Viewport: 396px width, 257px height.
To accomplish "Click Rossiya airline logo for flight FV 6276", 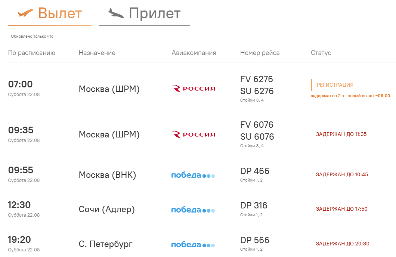I will click(x=193, y=89).
